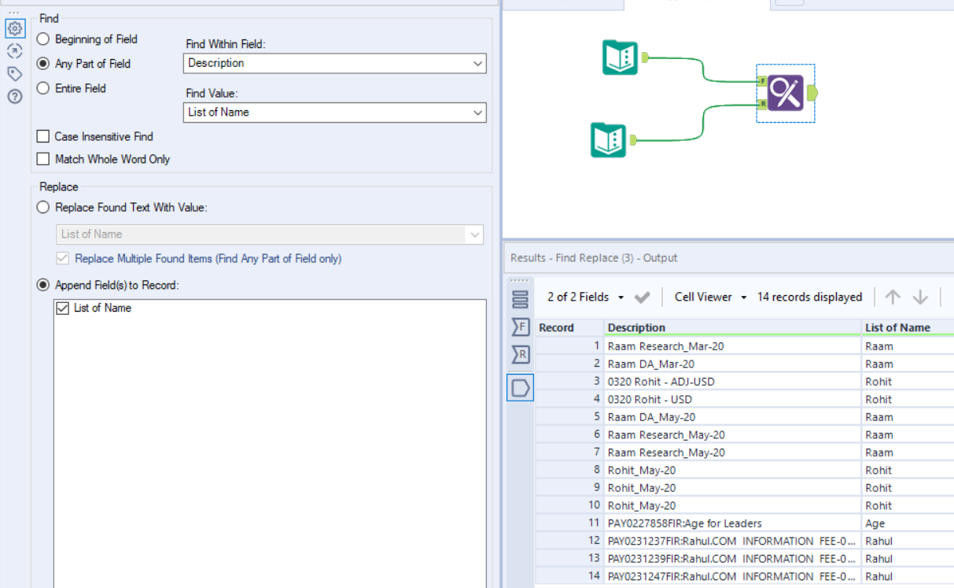The image size is (954, 588).
Task: Select the Beginning of Field radio option
Action: click(43, 39)
